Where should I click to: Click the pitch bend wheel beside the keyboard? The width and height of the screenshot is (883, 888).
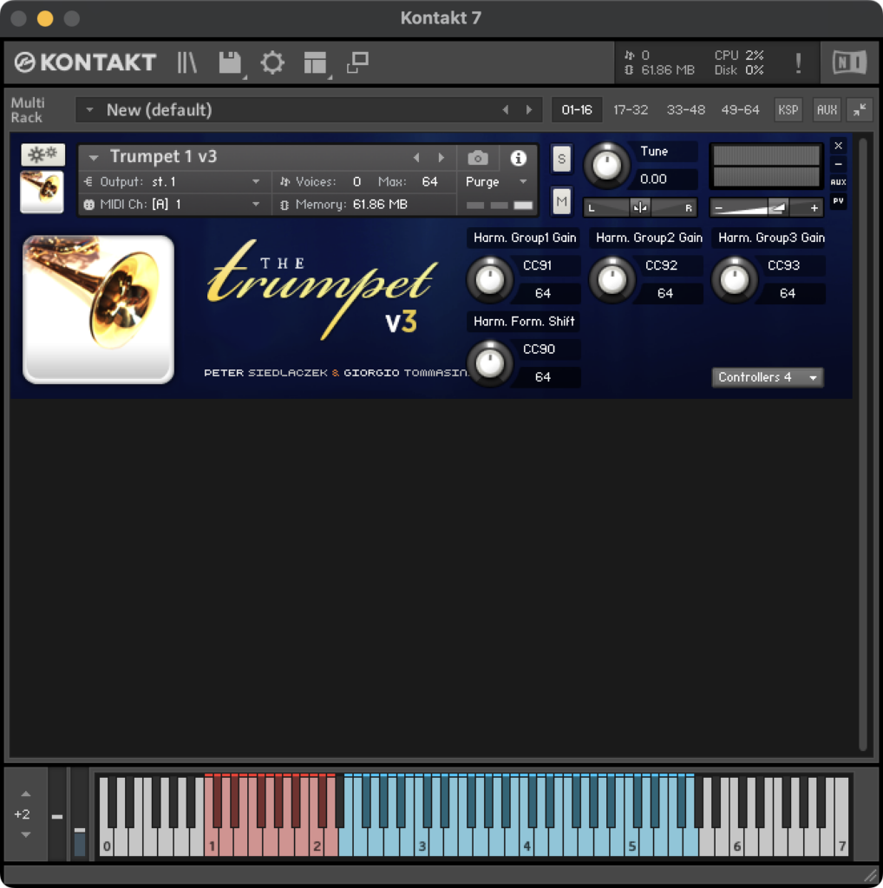point(57,814)
